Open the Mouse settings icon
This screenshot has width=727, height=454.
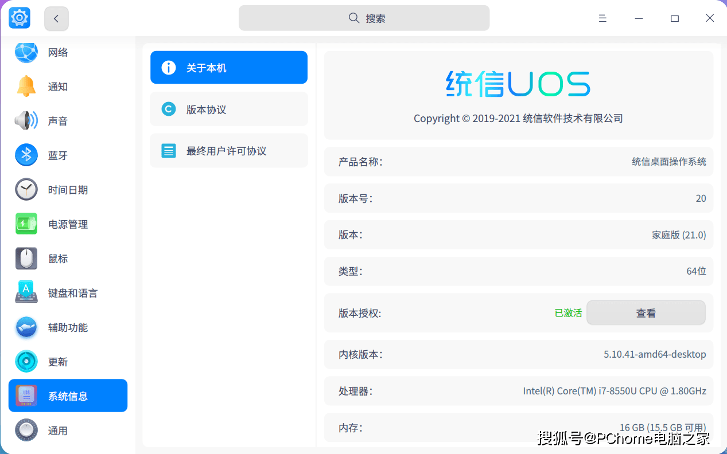[26, 259]
